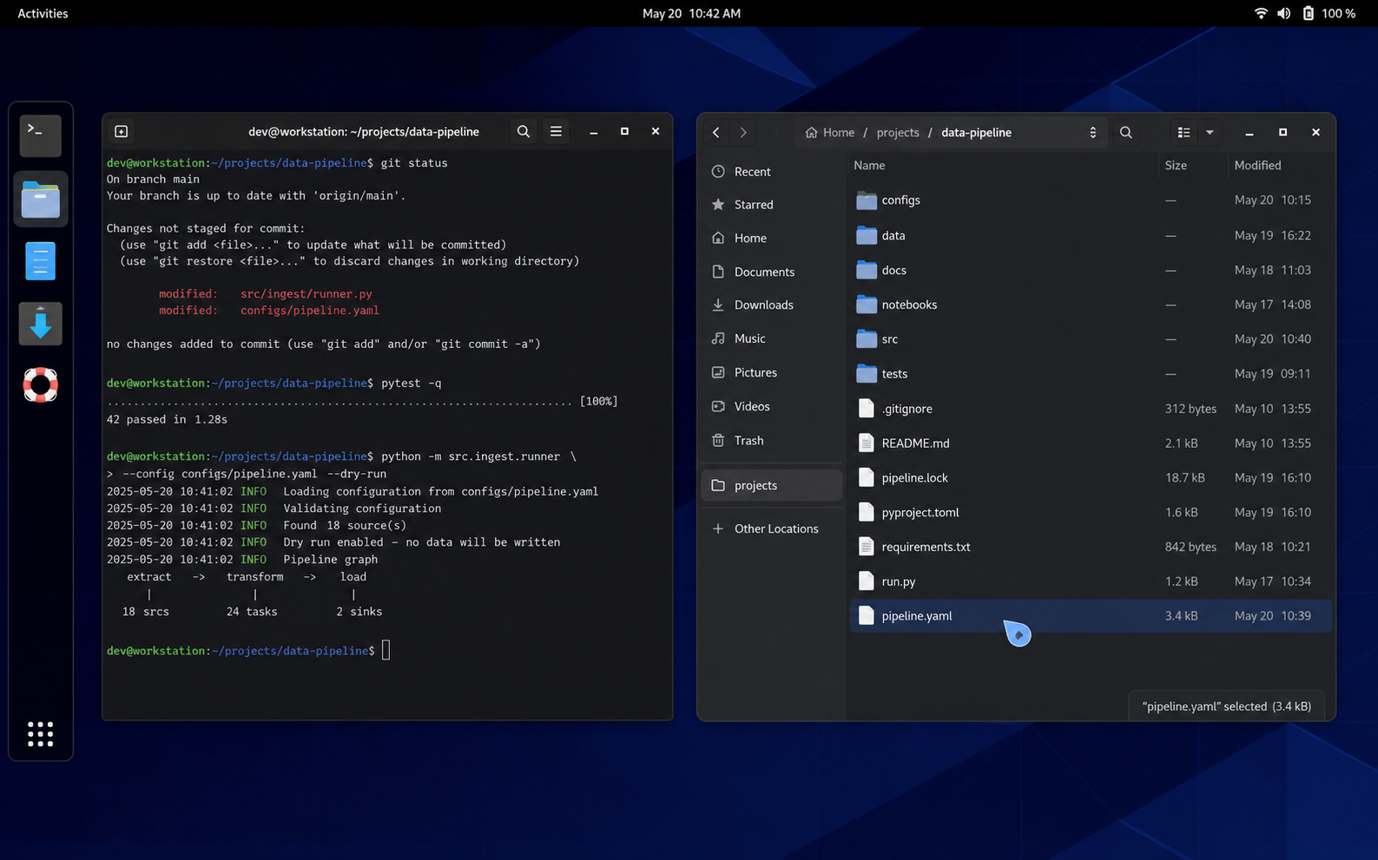The width and height of the screenshot is (1378, 860).
Task: Open Videos in sidebar
Action: 771,407
